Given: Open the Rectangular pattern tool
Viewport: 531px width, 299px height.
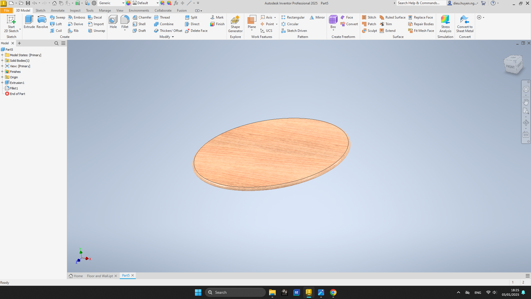Looking at the screenshot, I should (293, 17).
